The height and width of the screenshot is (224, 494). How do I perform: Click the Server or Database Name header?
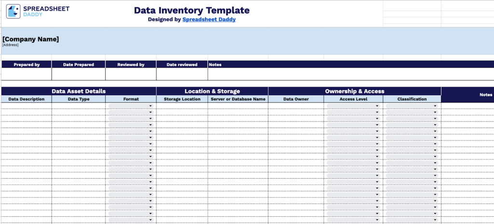(238, 99)
